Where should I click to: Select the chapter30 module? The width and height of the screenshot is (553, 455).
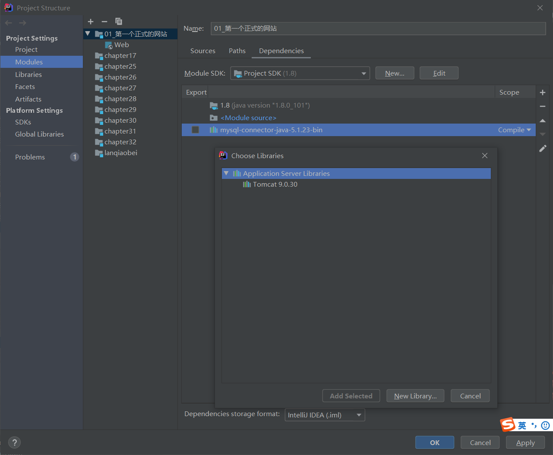point(120,121)
